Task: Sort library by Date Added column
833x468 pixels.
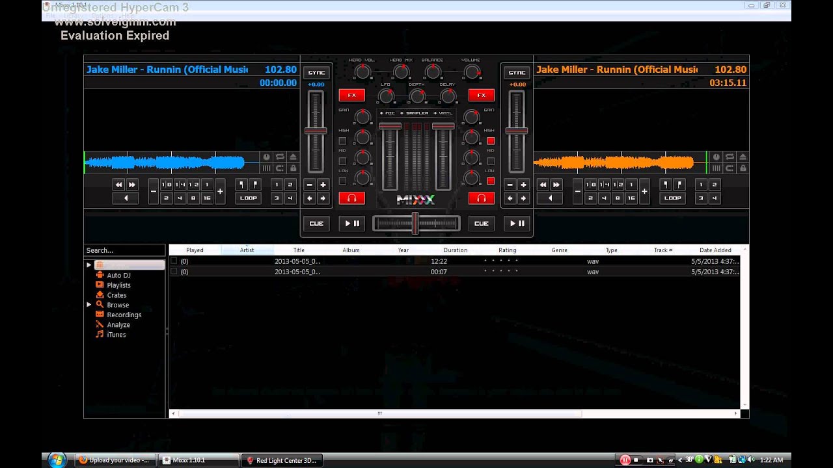Action: [x=716, y=250]
